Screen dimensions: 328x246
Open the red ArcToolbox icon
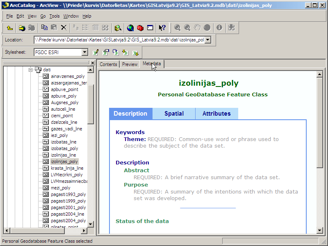click(x=140, y=28)
